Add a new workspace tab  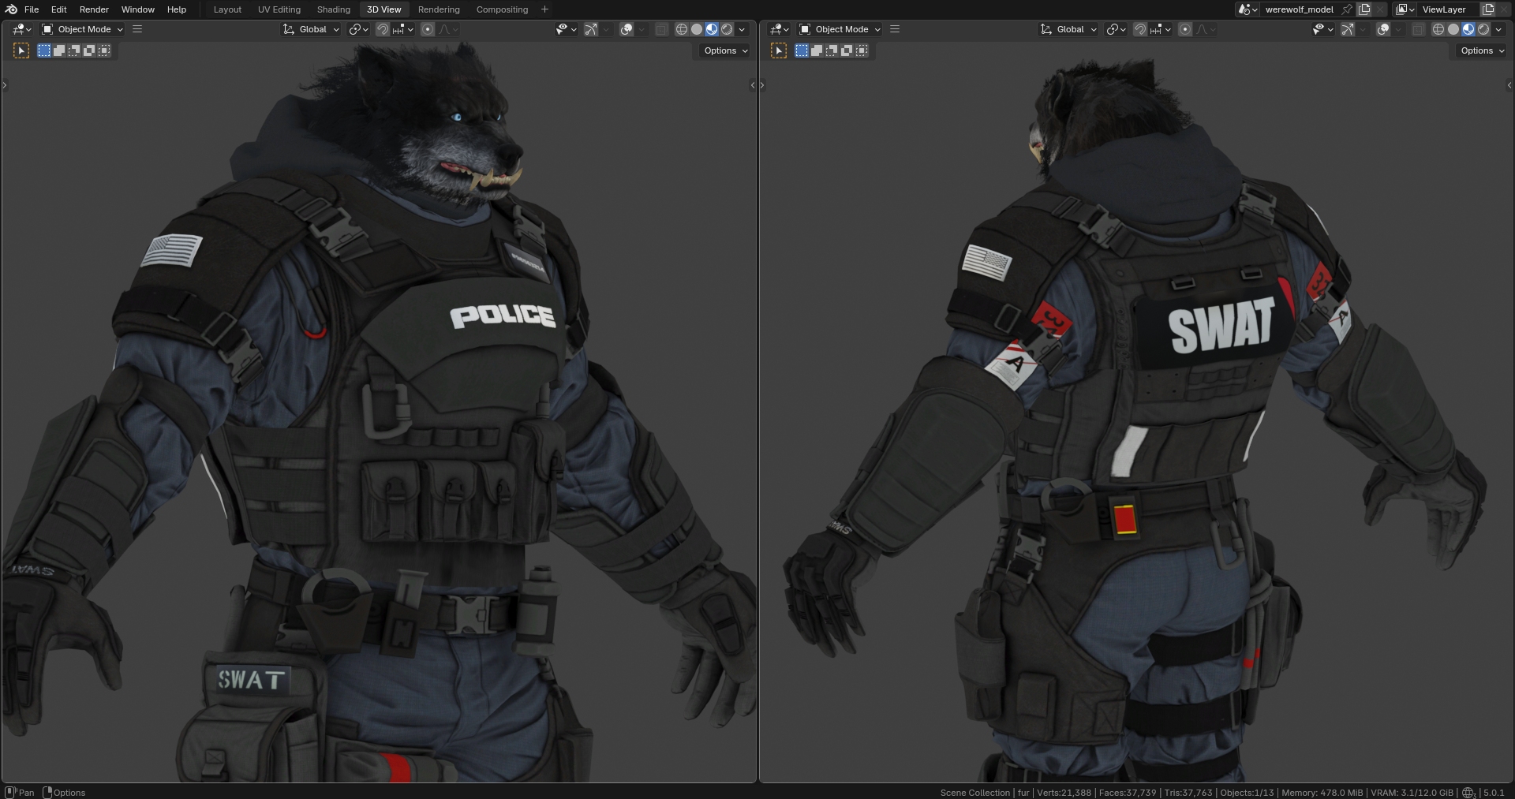click(544, 9)
